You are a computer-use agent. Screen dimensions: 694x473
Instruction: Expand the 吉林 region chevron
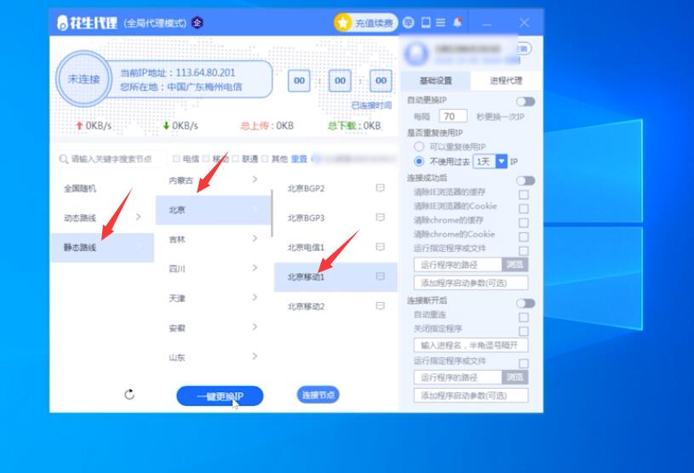tap(255, 239)
